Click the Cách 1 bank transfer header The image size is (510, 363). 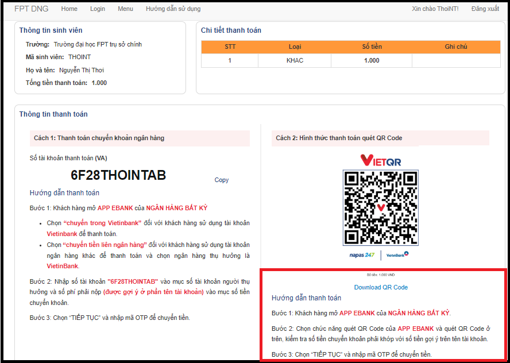[x=140, y=138]
